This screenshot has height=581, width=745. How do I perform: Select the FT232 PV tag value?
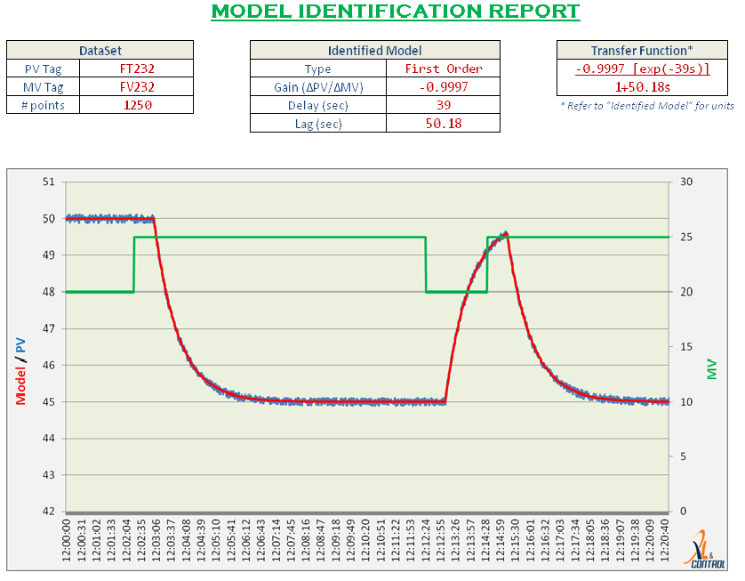coord(137,69)
